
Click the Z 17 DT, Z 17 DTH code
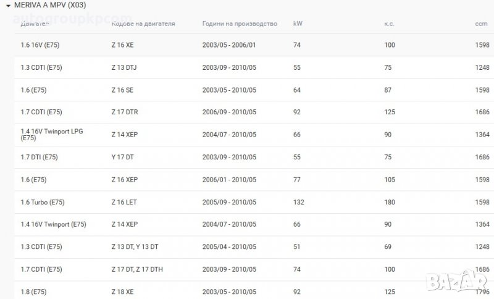[x=140, y=269]
